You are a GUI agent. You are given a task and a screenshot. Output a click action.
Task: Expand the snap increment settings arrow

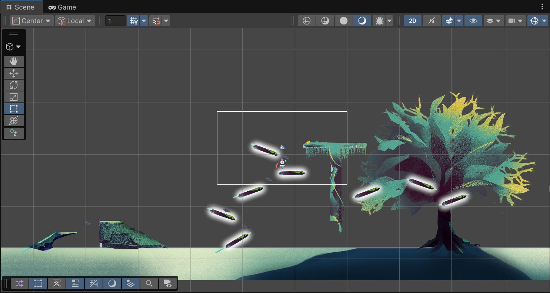click(166, 21)
